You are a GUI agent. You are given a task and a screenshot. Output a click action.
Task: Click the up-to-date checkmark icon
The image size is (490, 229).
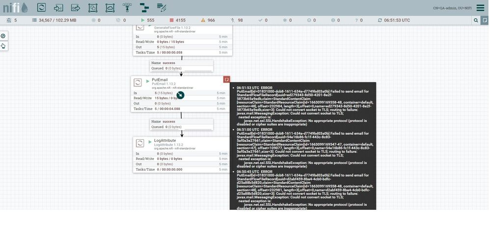click(x=260, y=20)
